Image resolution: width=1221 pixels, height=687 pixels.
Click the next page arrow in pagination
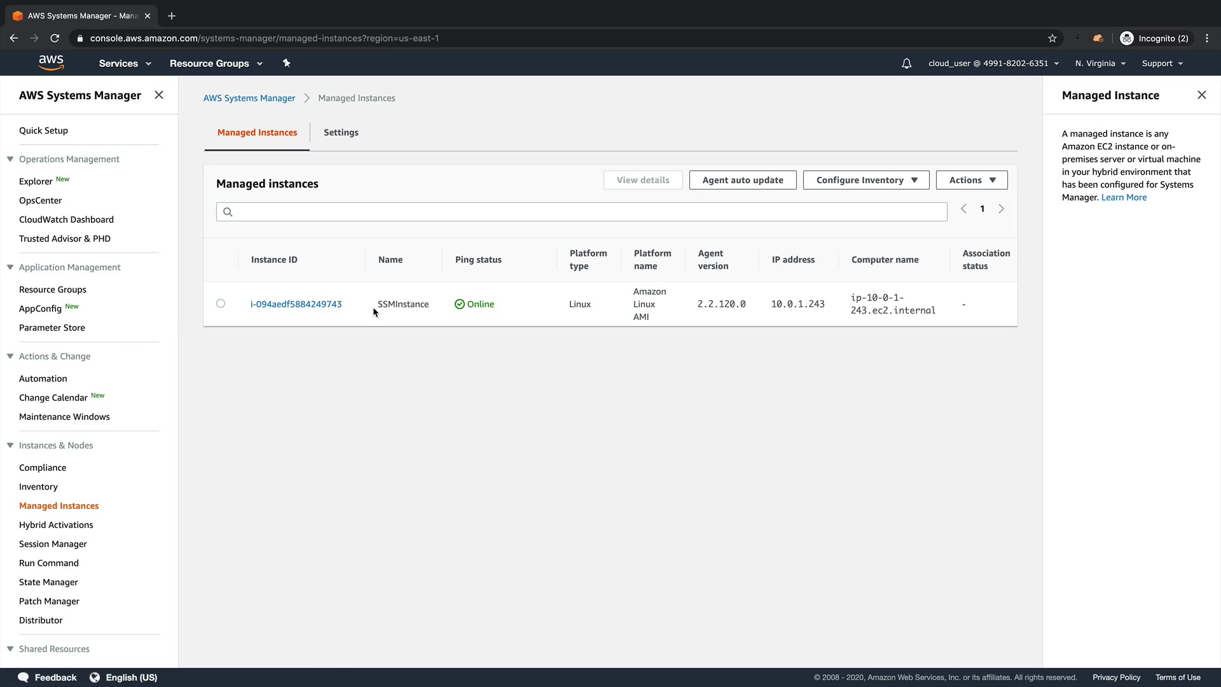1001,209
